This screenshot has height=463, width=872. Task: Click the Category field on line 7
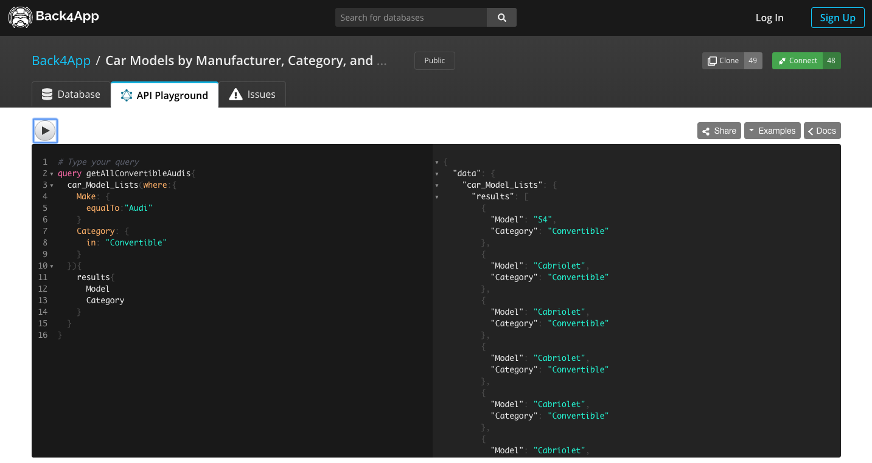[x=96, y=231]
